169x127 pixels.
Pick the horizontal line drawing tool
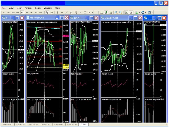[x=62, y=12]
